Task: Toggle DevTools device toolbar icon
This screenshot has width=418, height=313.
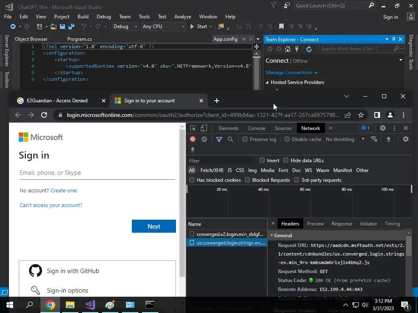Action: click(x=204, y=128)
